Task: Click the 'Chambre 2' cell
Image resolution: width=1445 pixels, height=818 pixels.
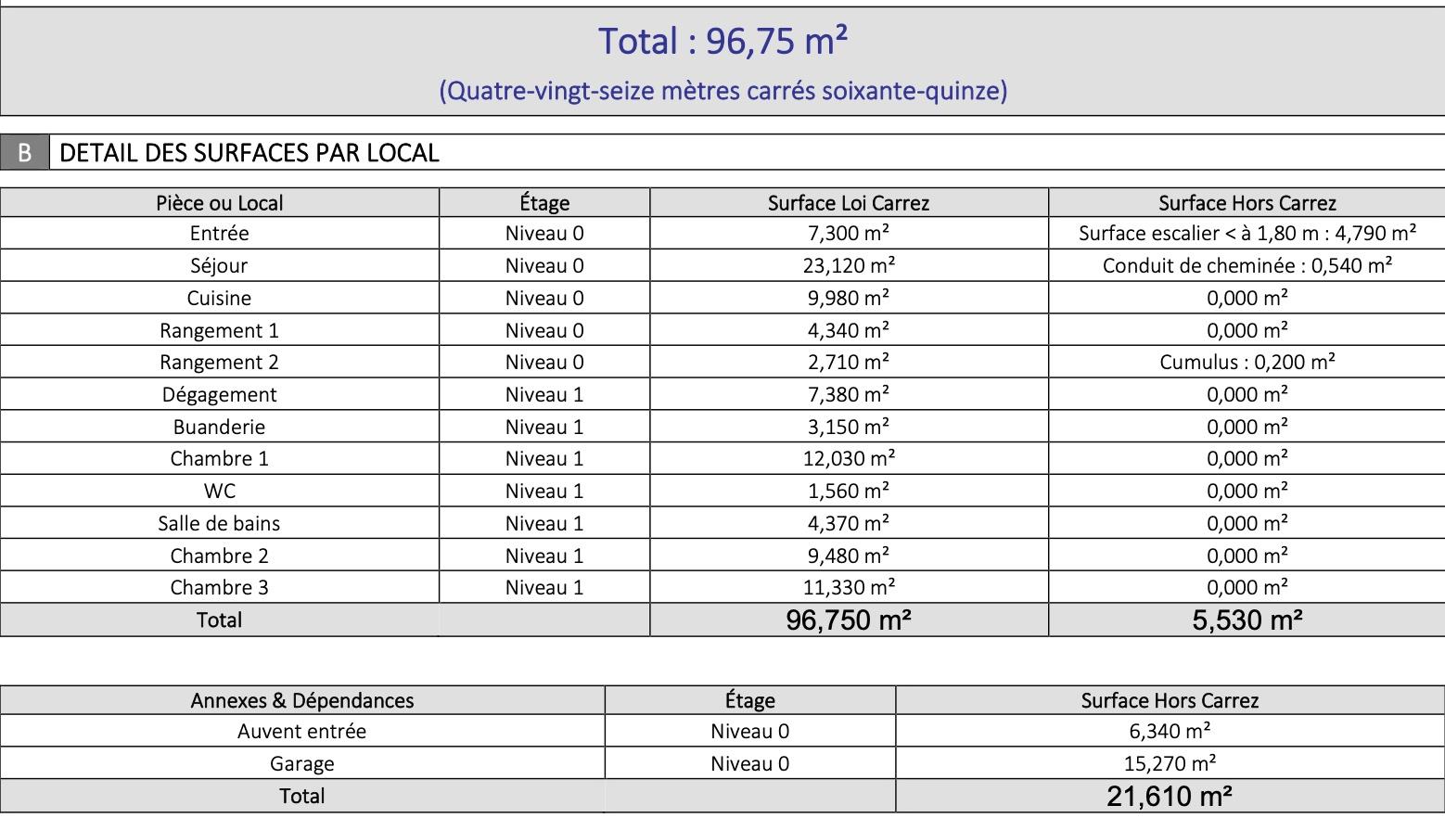Action: tap(220, 556)
